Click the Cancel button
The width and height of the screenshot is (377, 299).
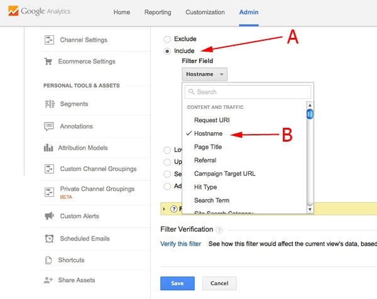tap(219, 283)
